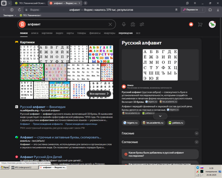The height and width of the screenshot is (178, 222).
Task: Expand the Alice answer with down chevron
Action: (x=160, y=116)
